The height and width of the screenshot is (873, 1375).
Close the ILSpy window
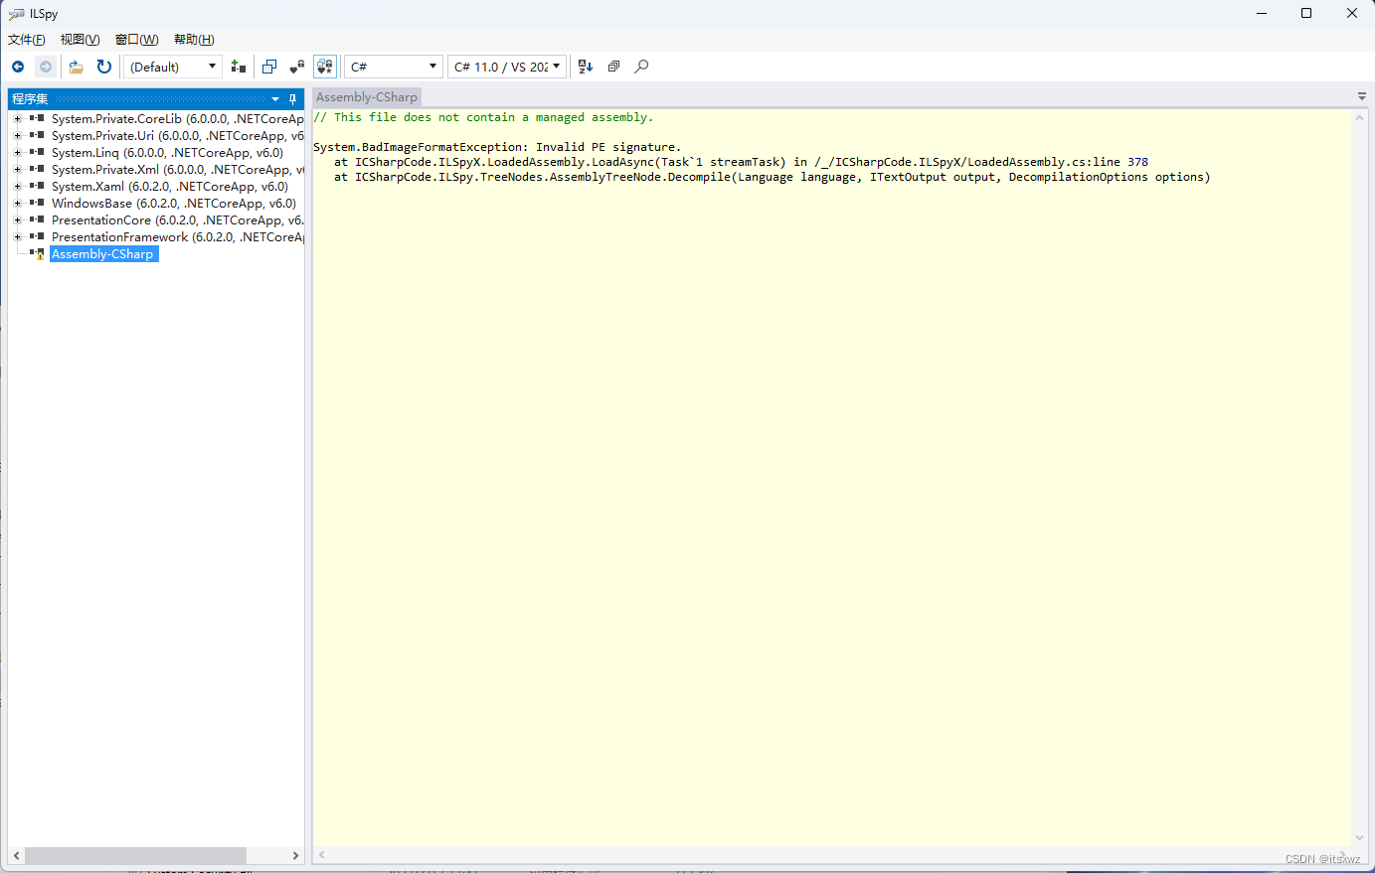coord(1352,13)
